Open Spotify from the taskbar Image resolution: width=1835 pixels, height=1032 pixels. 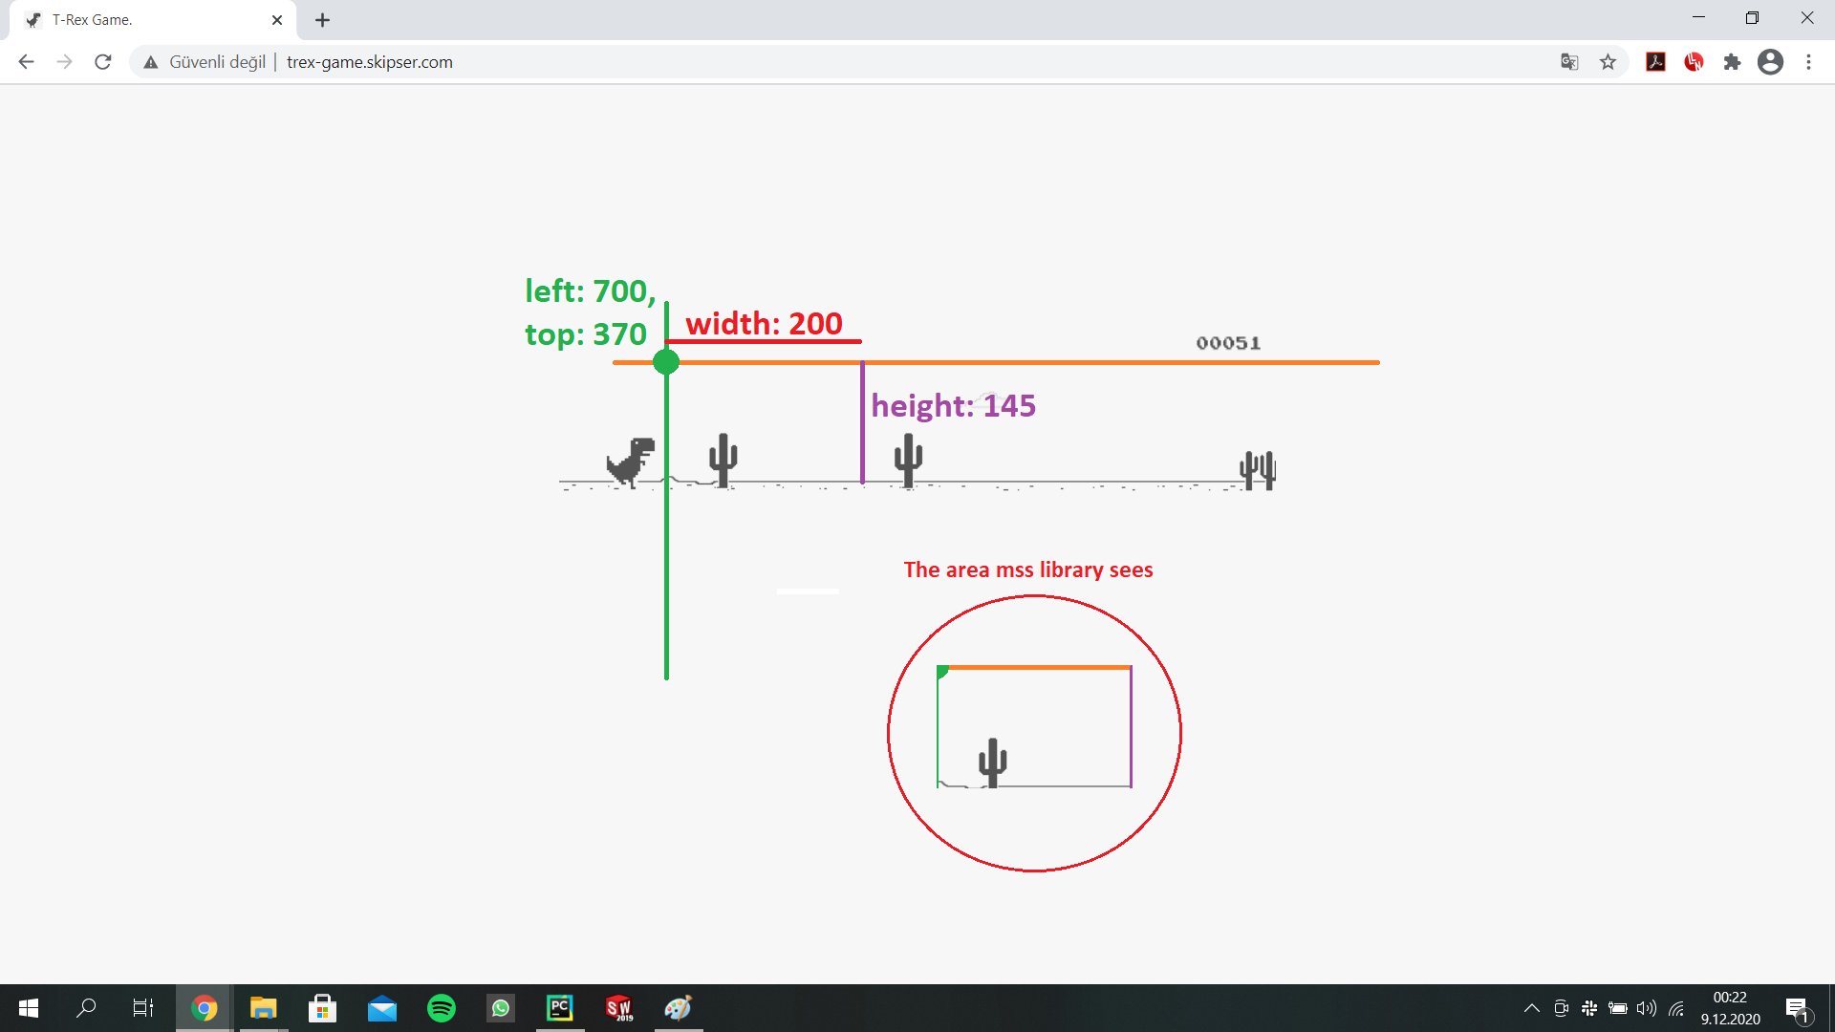[x=442, y=1008]
